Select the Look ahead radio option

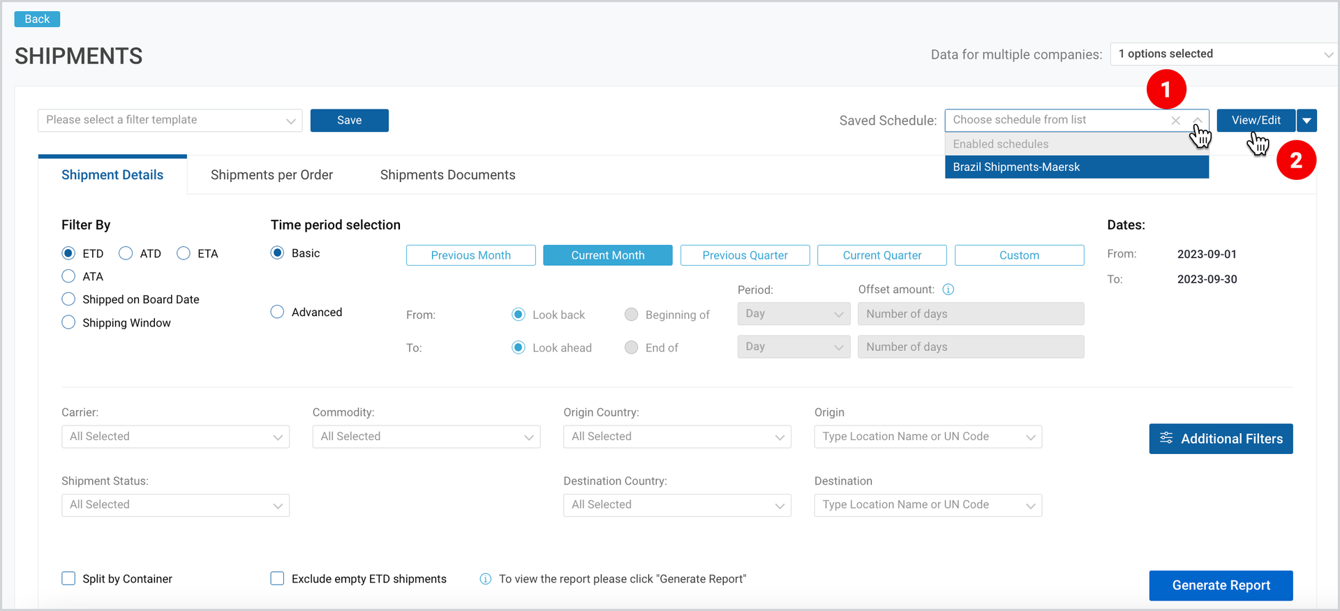(519, 347)
